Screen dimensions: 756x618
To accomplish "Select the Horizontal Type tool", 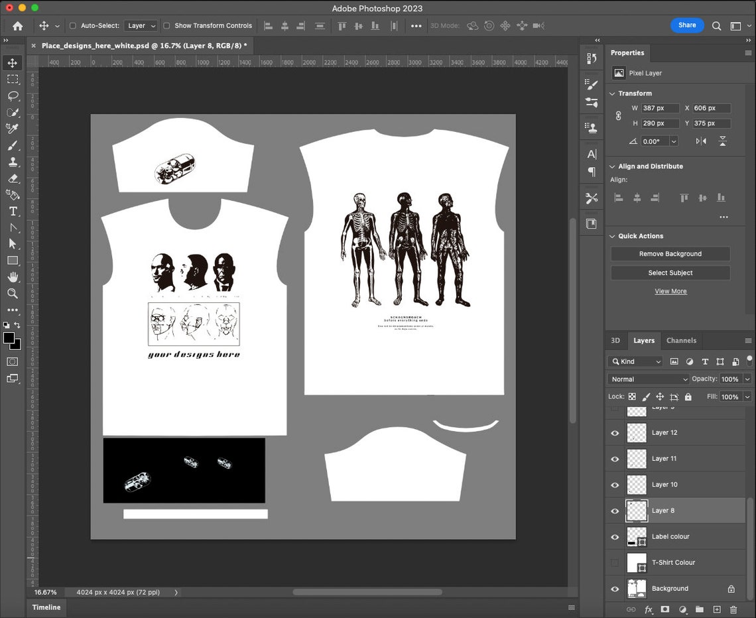I will (x=13, y=212).
